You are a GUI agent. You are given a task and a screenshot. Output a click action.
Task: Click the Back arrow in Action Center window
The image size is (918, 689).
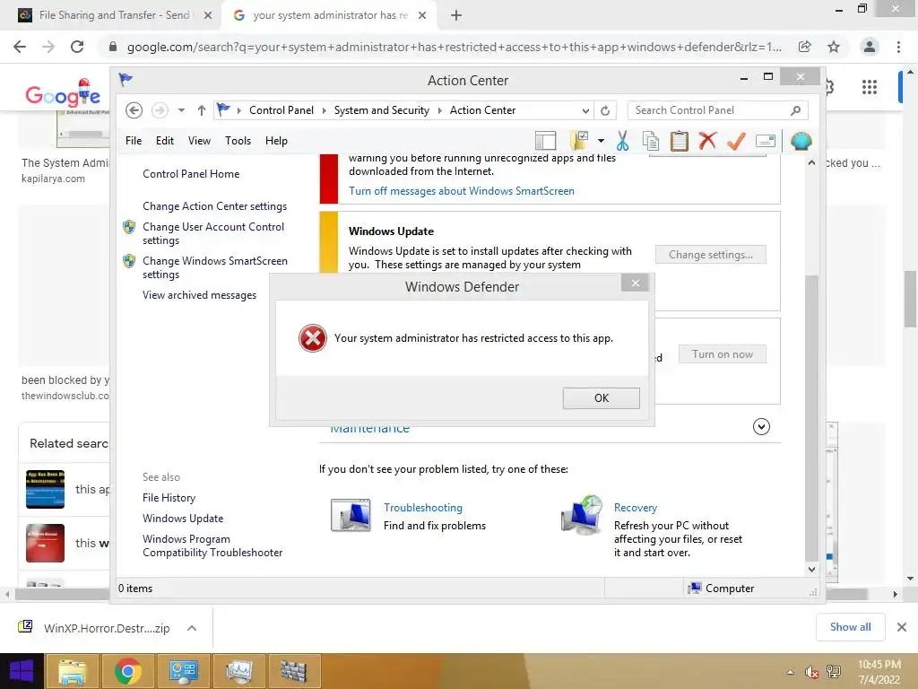coord(134,110)
